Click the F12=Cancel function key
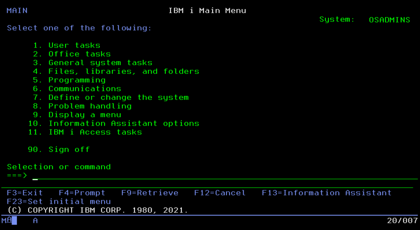Screen dimensions: 420x230 (220, 193)
